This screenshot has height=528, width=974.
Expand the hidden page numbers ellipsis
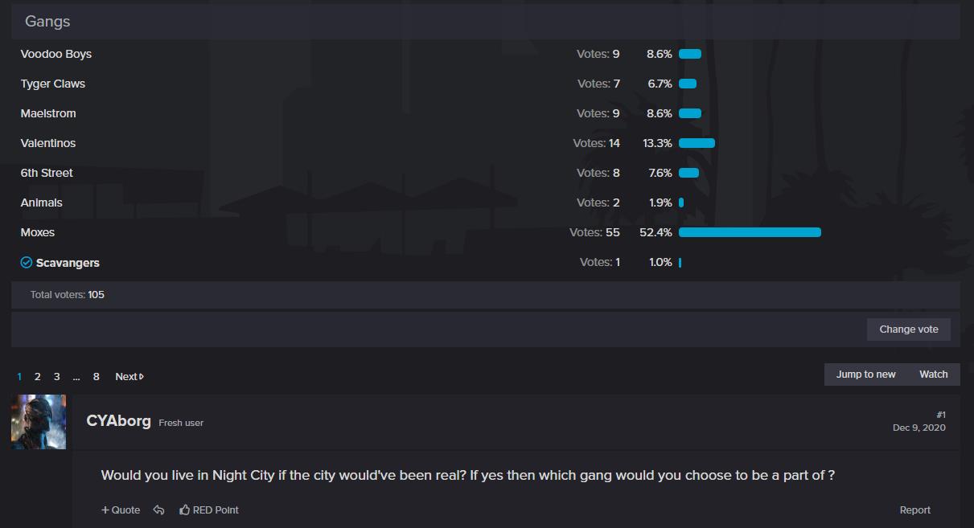[x=76, y=377]
